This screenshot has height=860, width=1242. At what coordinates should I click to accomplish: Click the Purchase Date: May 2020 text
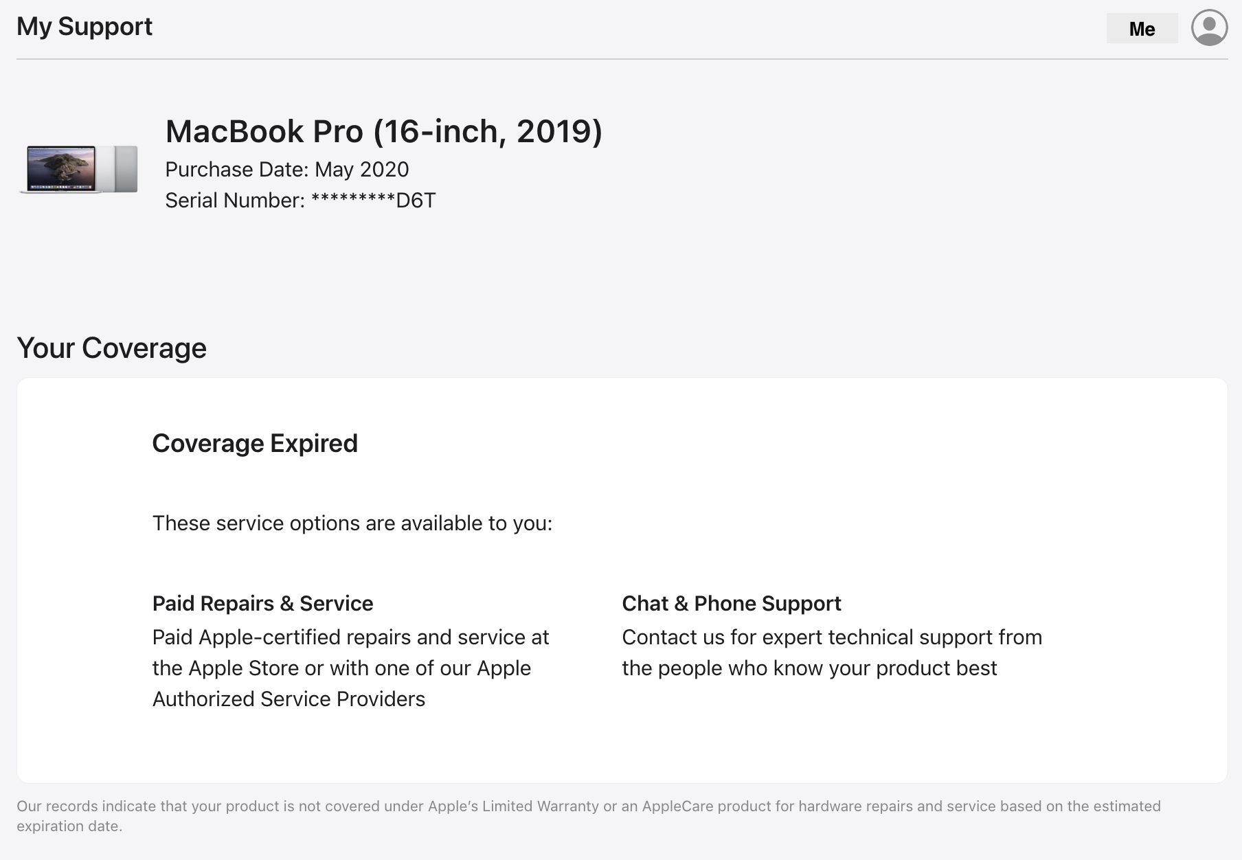[x=286, y=170]
